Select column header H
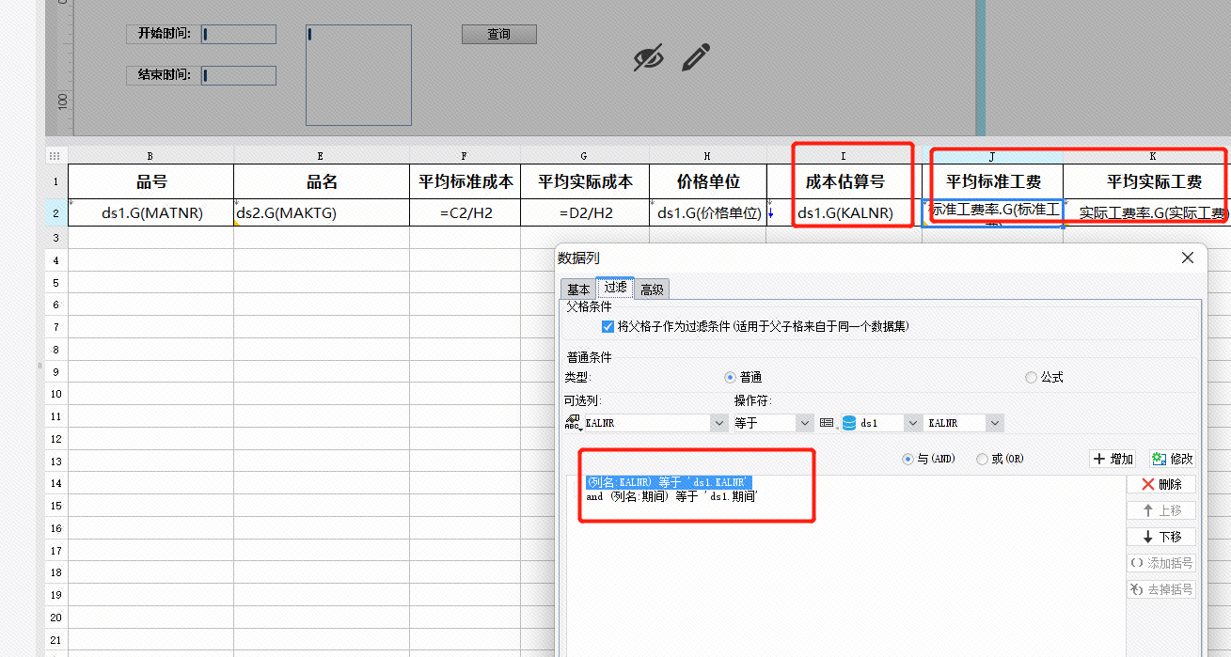The image size is (1231, 657). pos(707,156)
